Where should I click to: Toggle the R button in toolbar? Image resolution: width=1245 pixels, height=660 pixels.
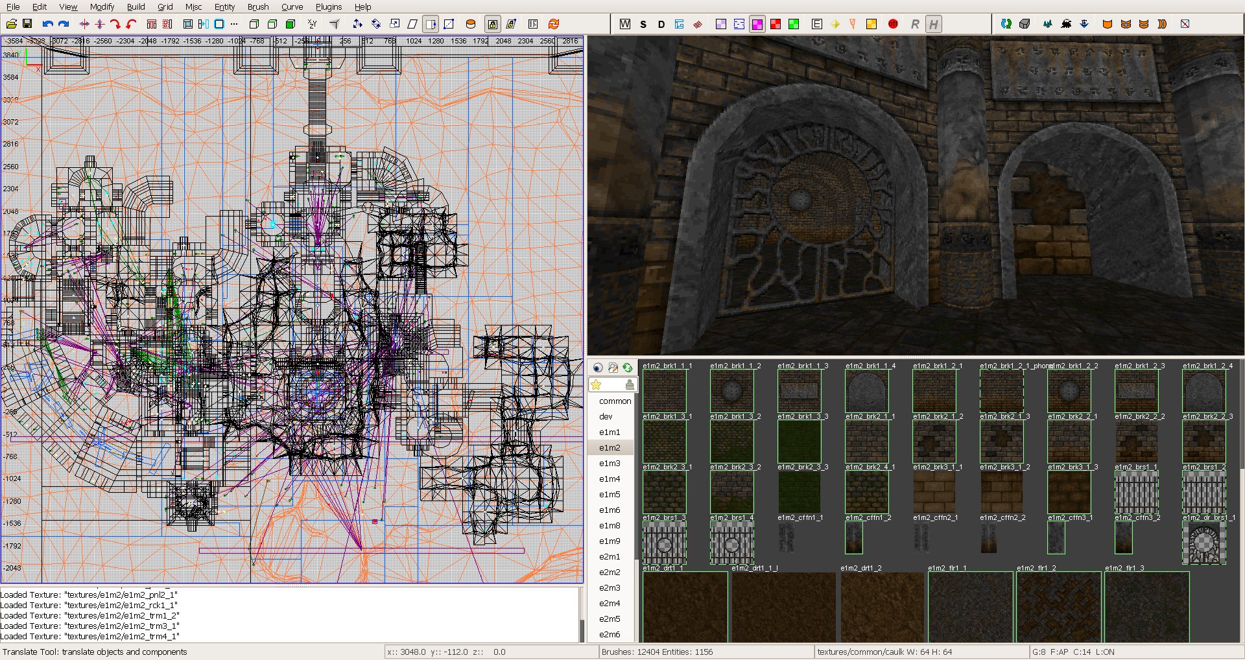(x=915, y=24)
